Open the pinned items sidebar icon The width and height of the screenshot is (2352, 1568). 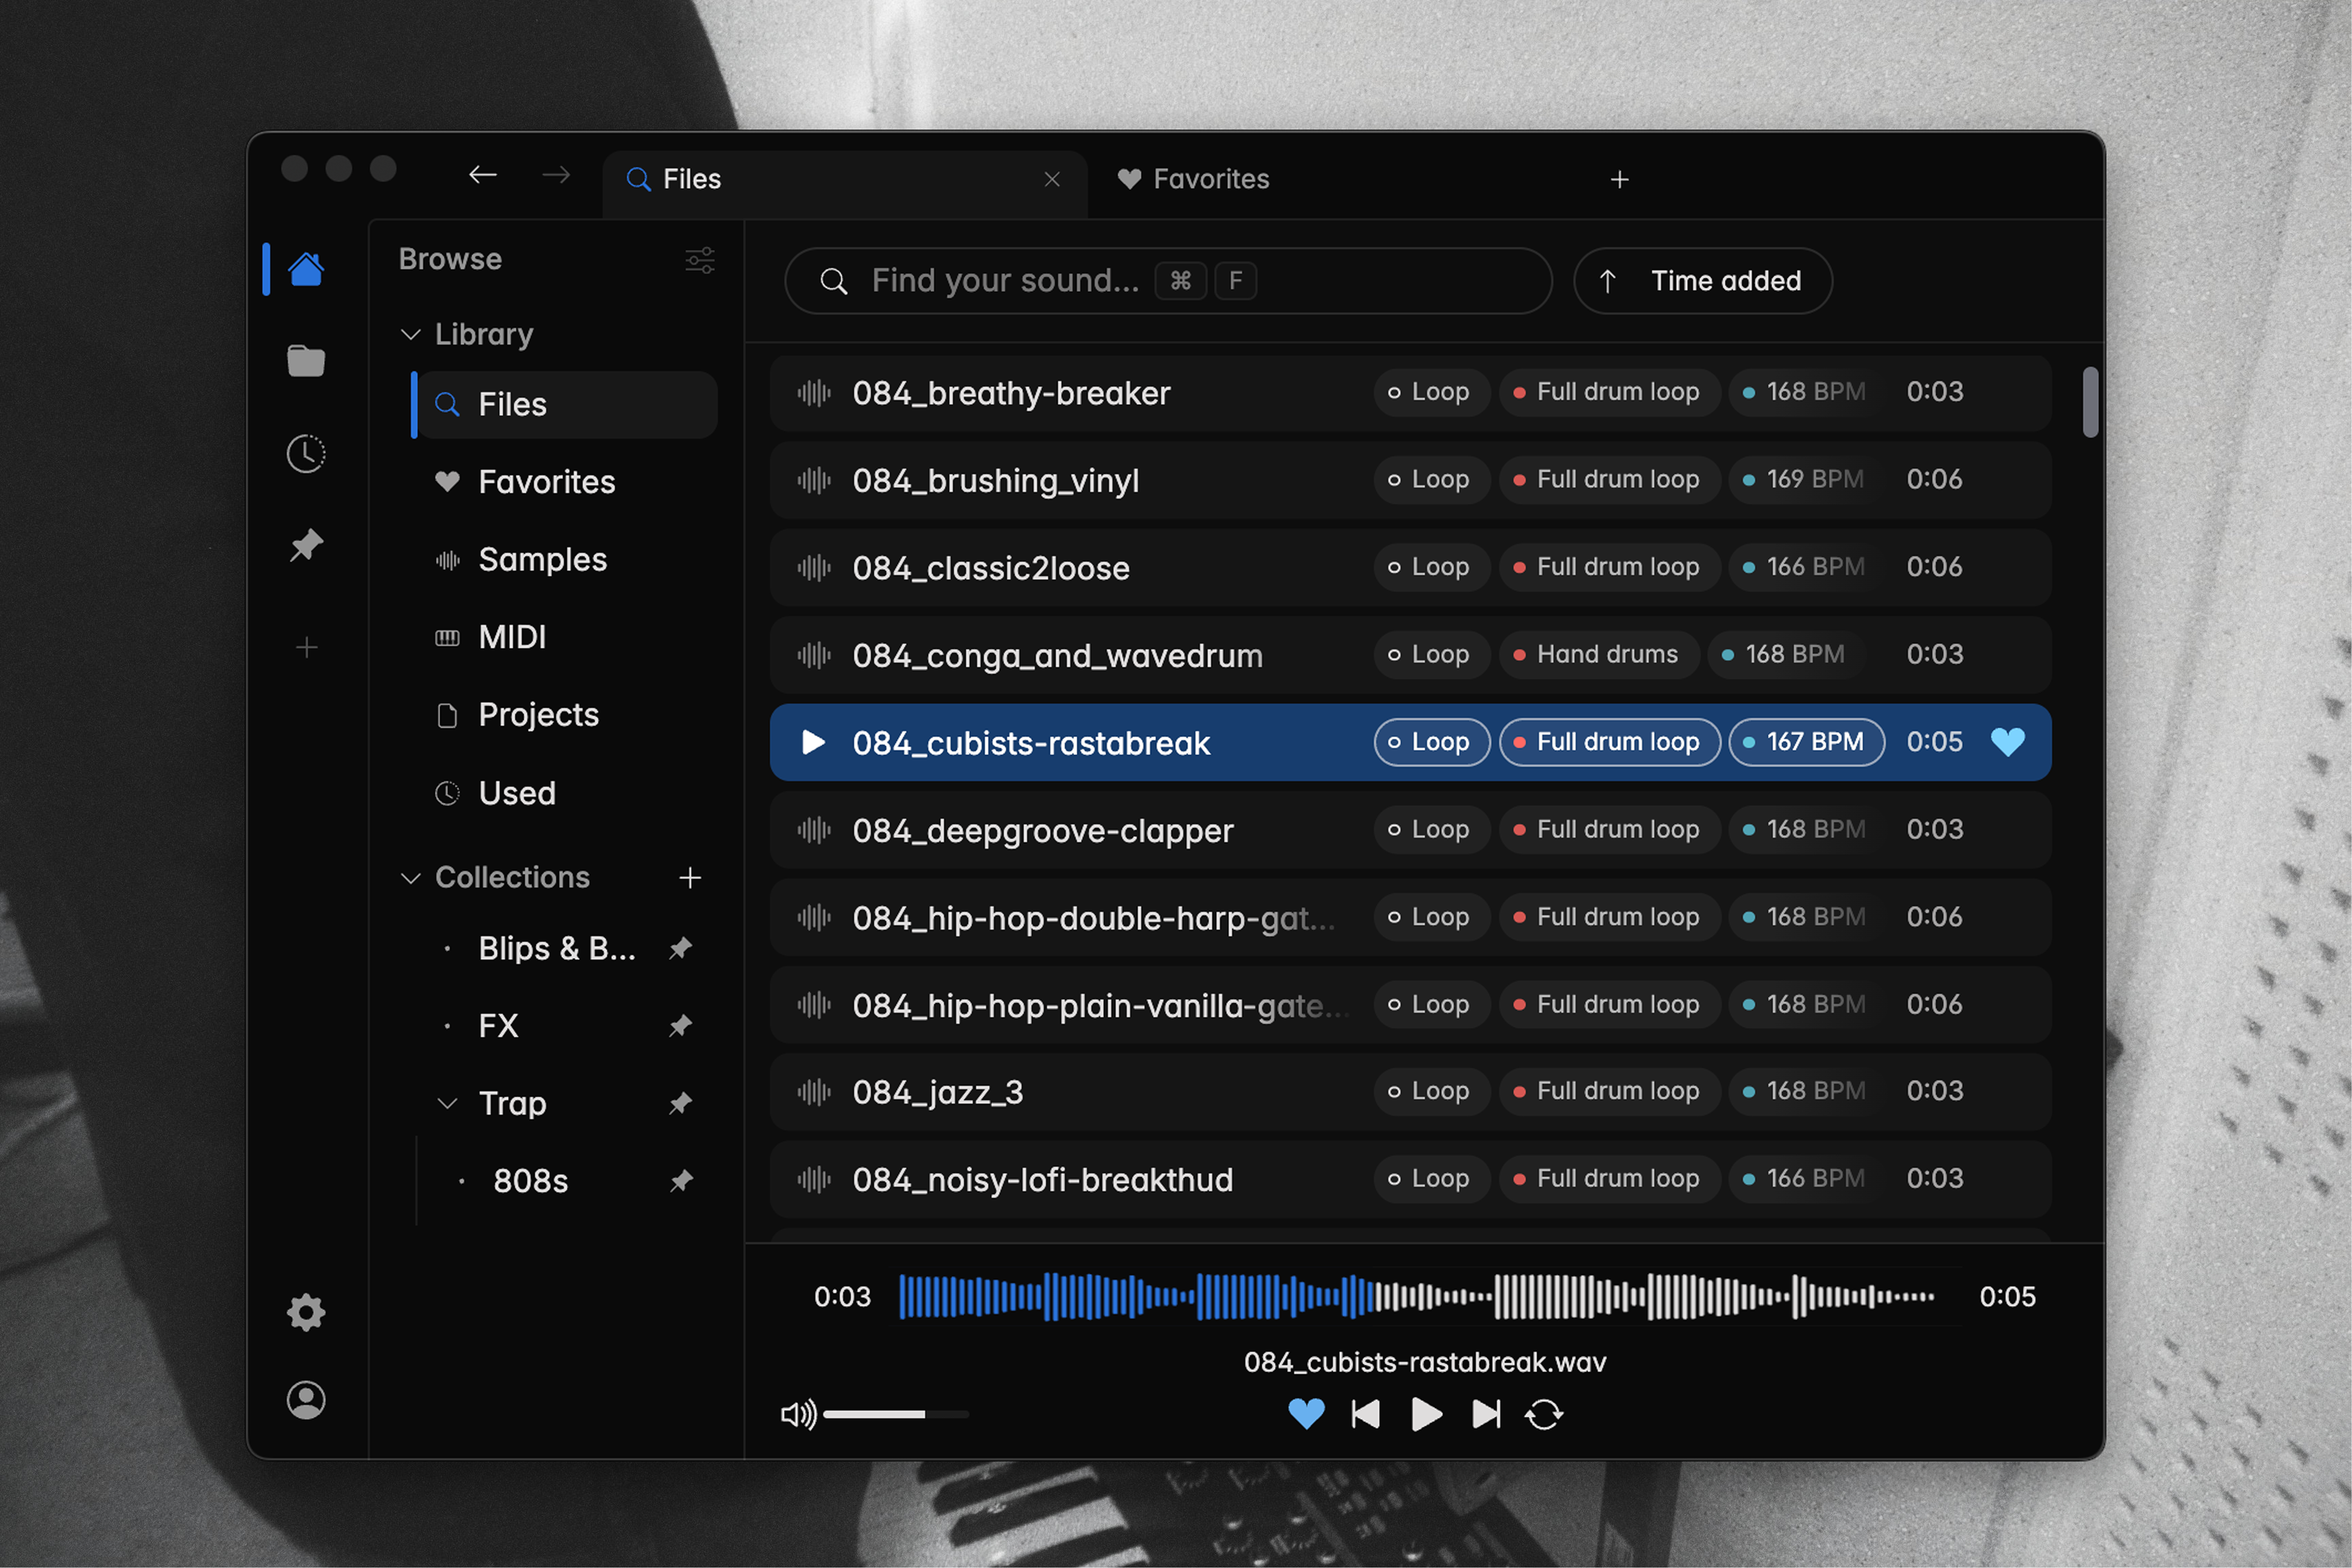click(306, 545)
